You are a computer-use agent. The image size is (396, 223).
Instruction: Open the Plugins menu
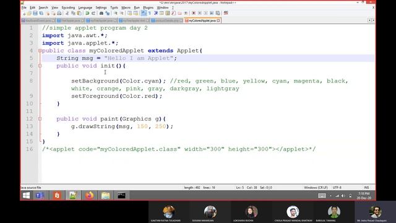[x=148, y=7]
